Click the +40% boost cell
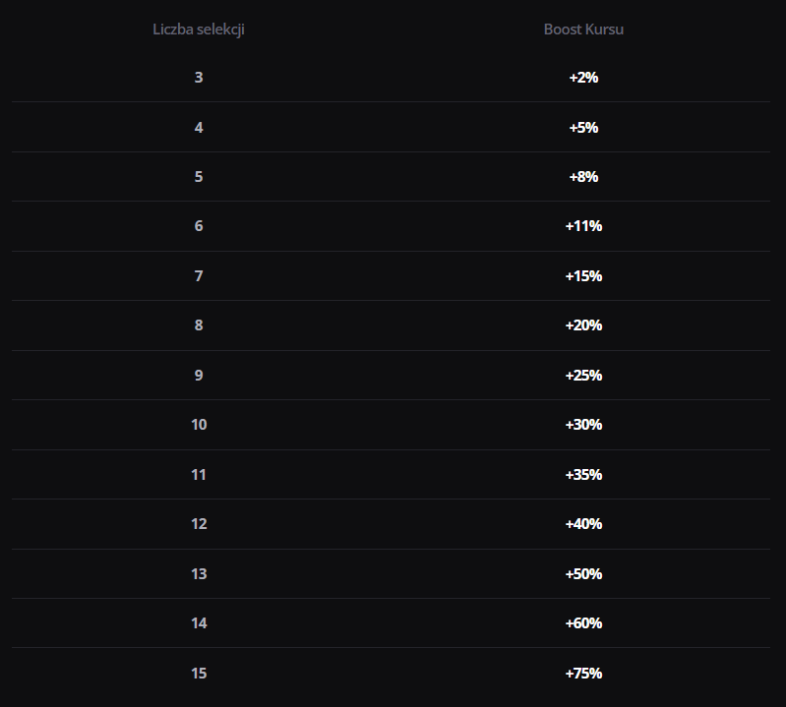 583,524
